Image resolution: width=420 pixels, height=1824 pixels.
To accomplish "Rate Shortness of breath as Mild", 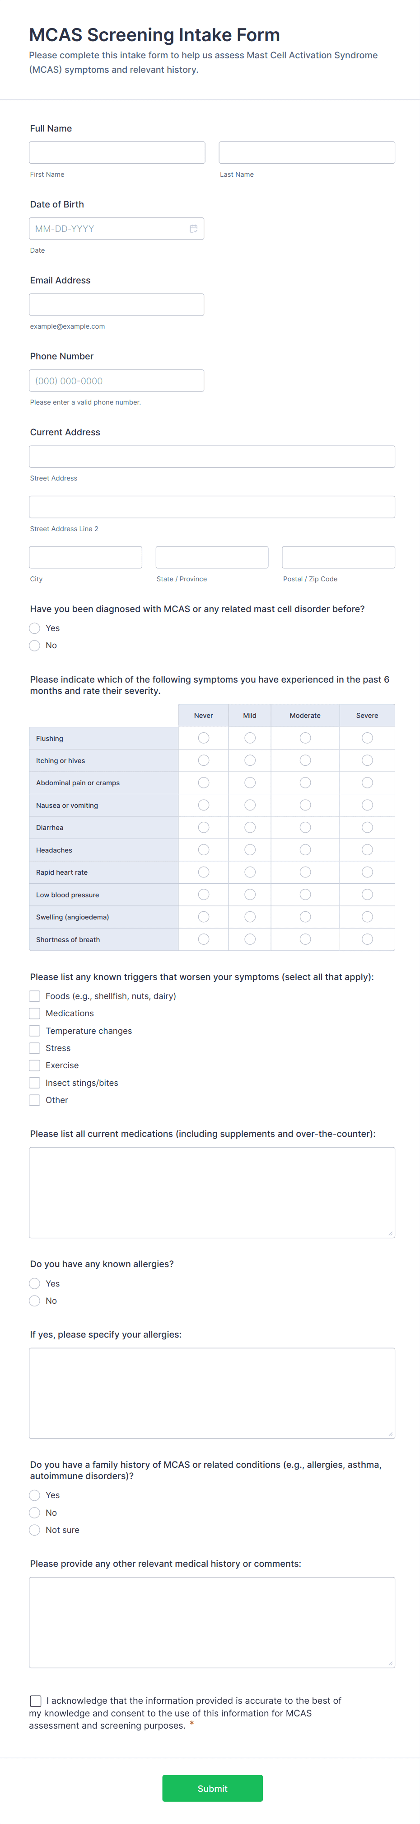I will 250,939.
